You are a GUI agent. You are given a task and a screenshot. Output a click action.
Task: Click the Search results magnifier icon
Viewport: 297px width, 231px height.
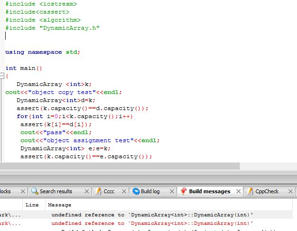click(35, 191)
